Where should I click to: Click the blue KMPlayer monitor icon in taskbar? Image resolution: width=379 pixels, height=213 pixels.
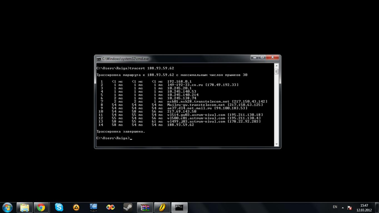(x=93, y=207)
